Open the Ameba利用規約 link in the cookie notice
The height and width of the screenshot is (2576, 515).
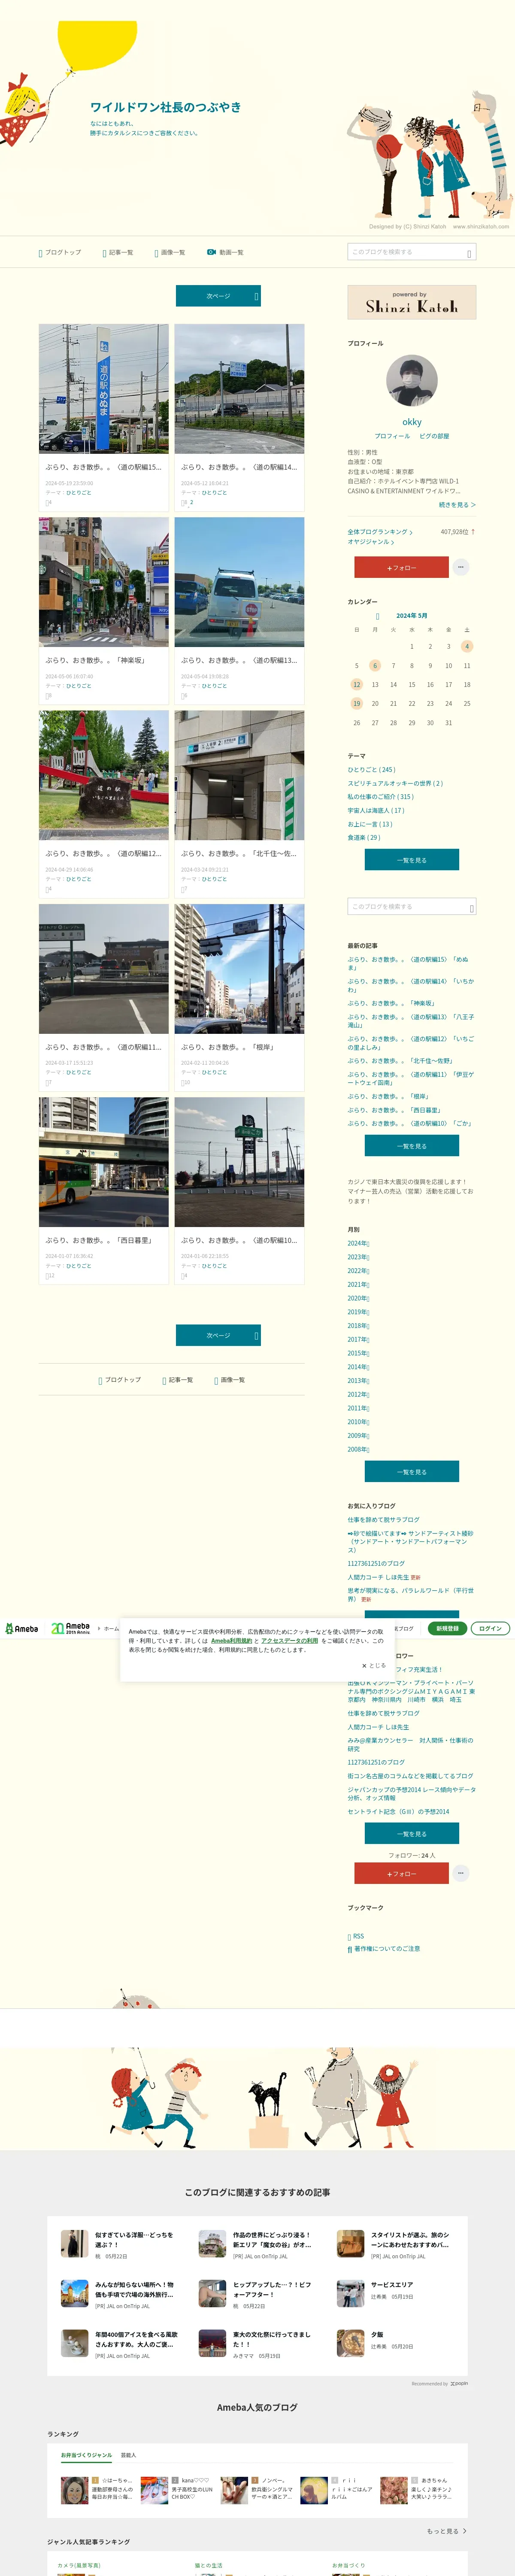pos(232,1641)
